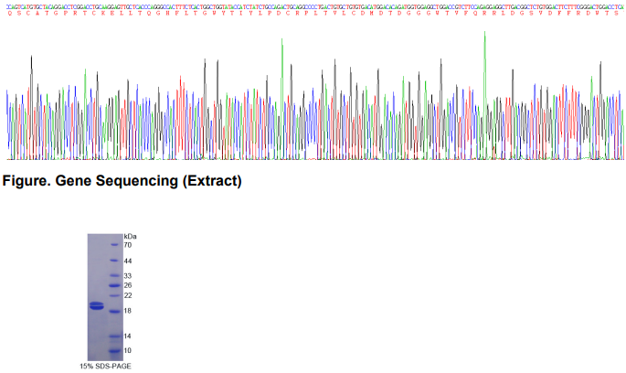Click the ladder band beside the 10 label
This screenshot has height=373, width=626.
coord(114,351)
